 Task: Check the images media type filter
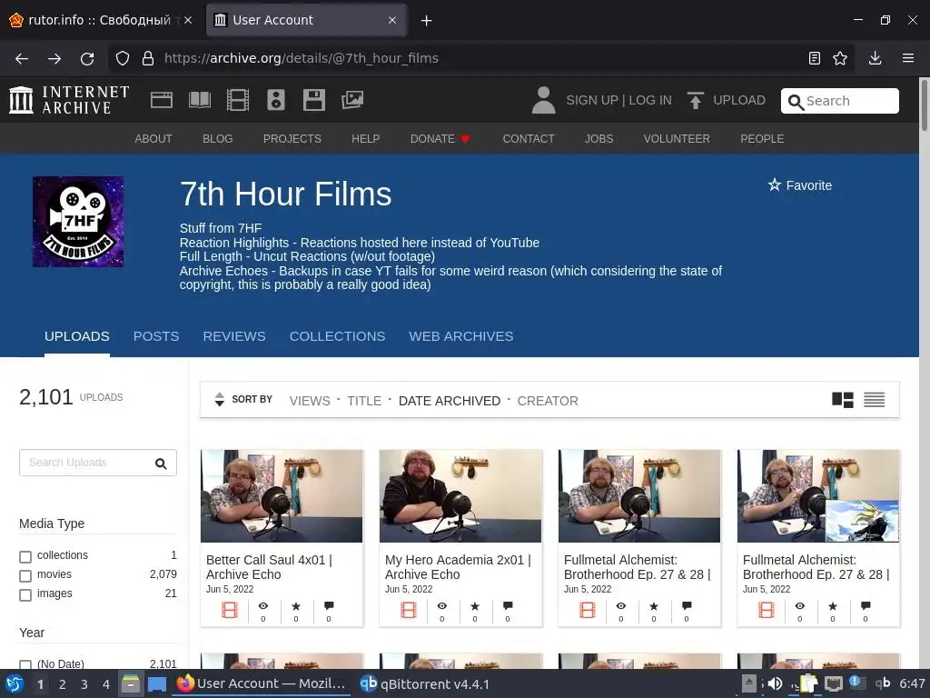tap(25, 594)
